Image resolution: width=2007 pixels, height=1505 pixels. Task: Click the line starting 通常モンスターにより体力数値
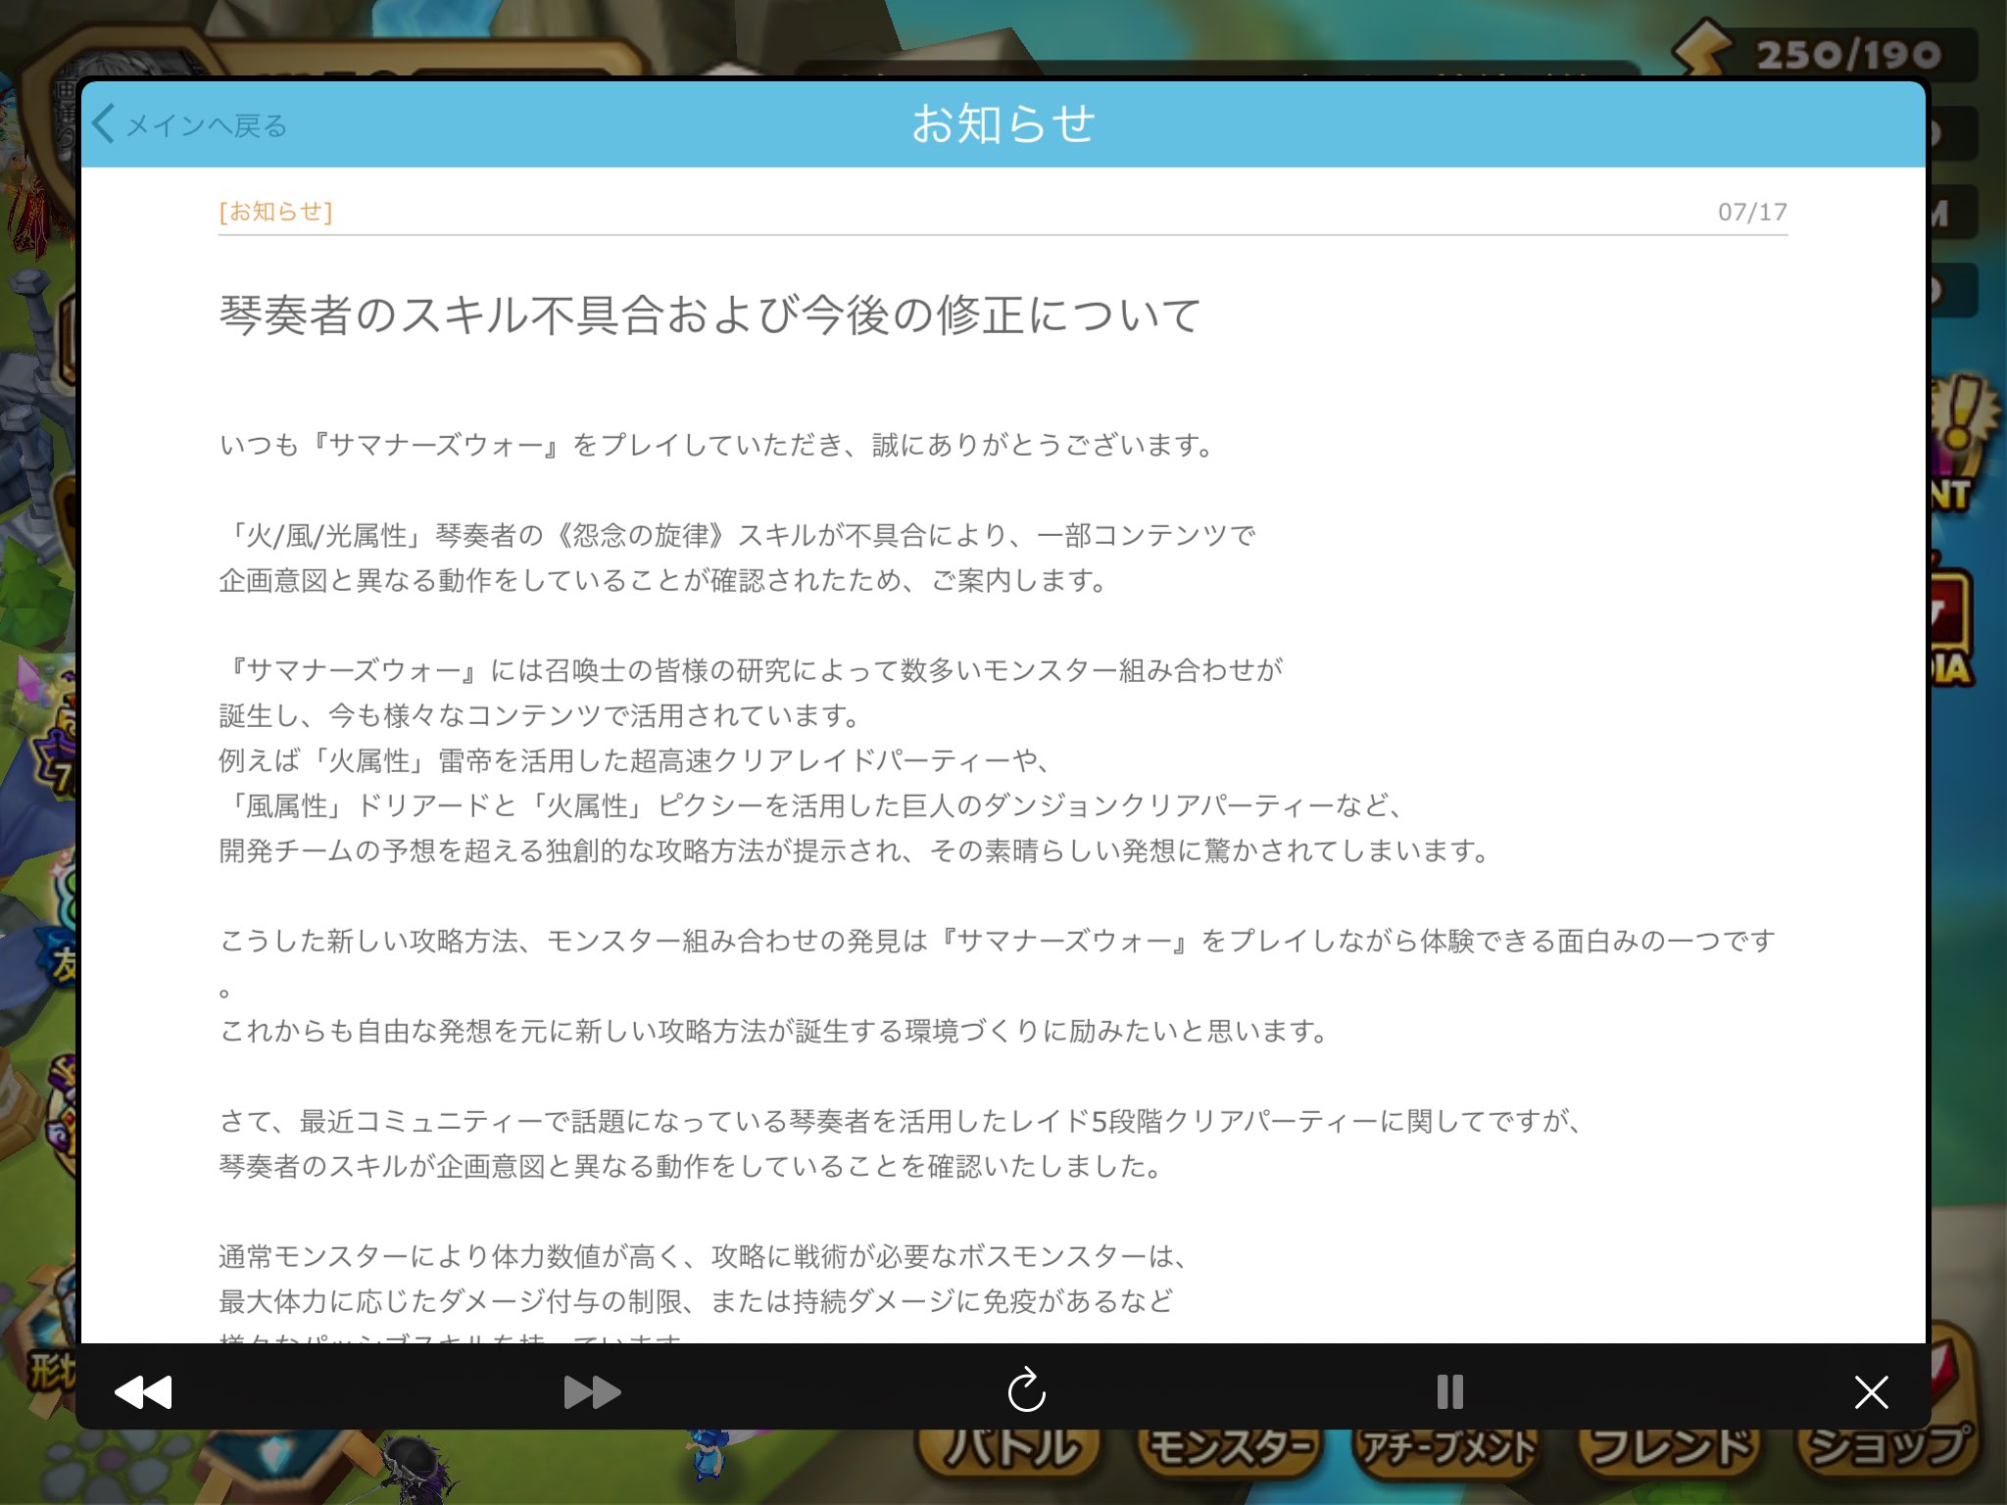tap(704, 1256)
